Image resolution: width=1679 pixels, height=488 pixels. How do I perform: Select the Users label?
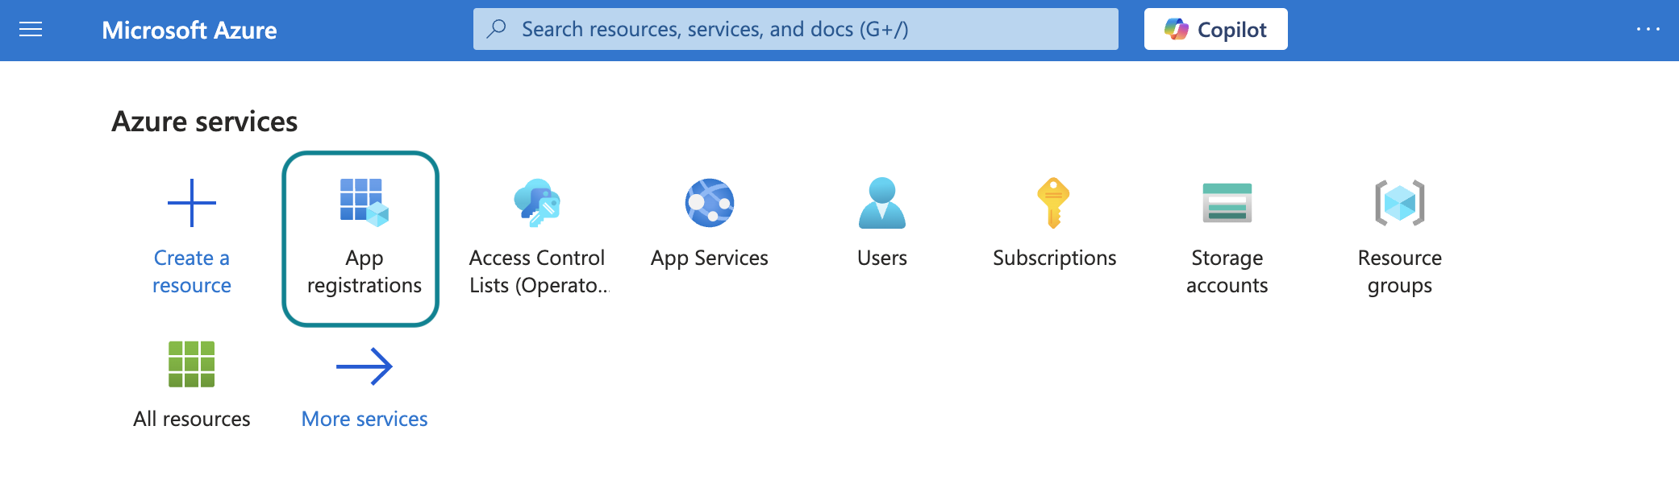pyautogui.click(x=882, y=258)
